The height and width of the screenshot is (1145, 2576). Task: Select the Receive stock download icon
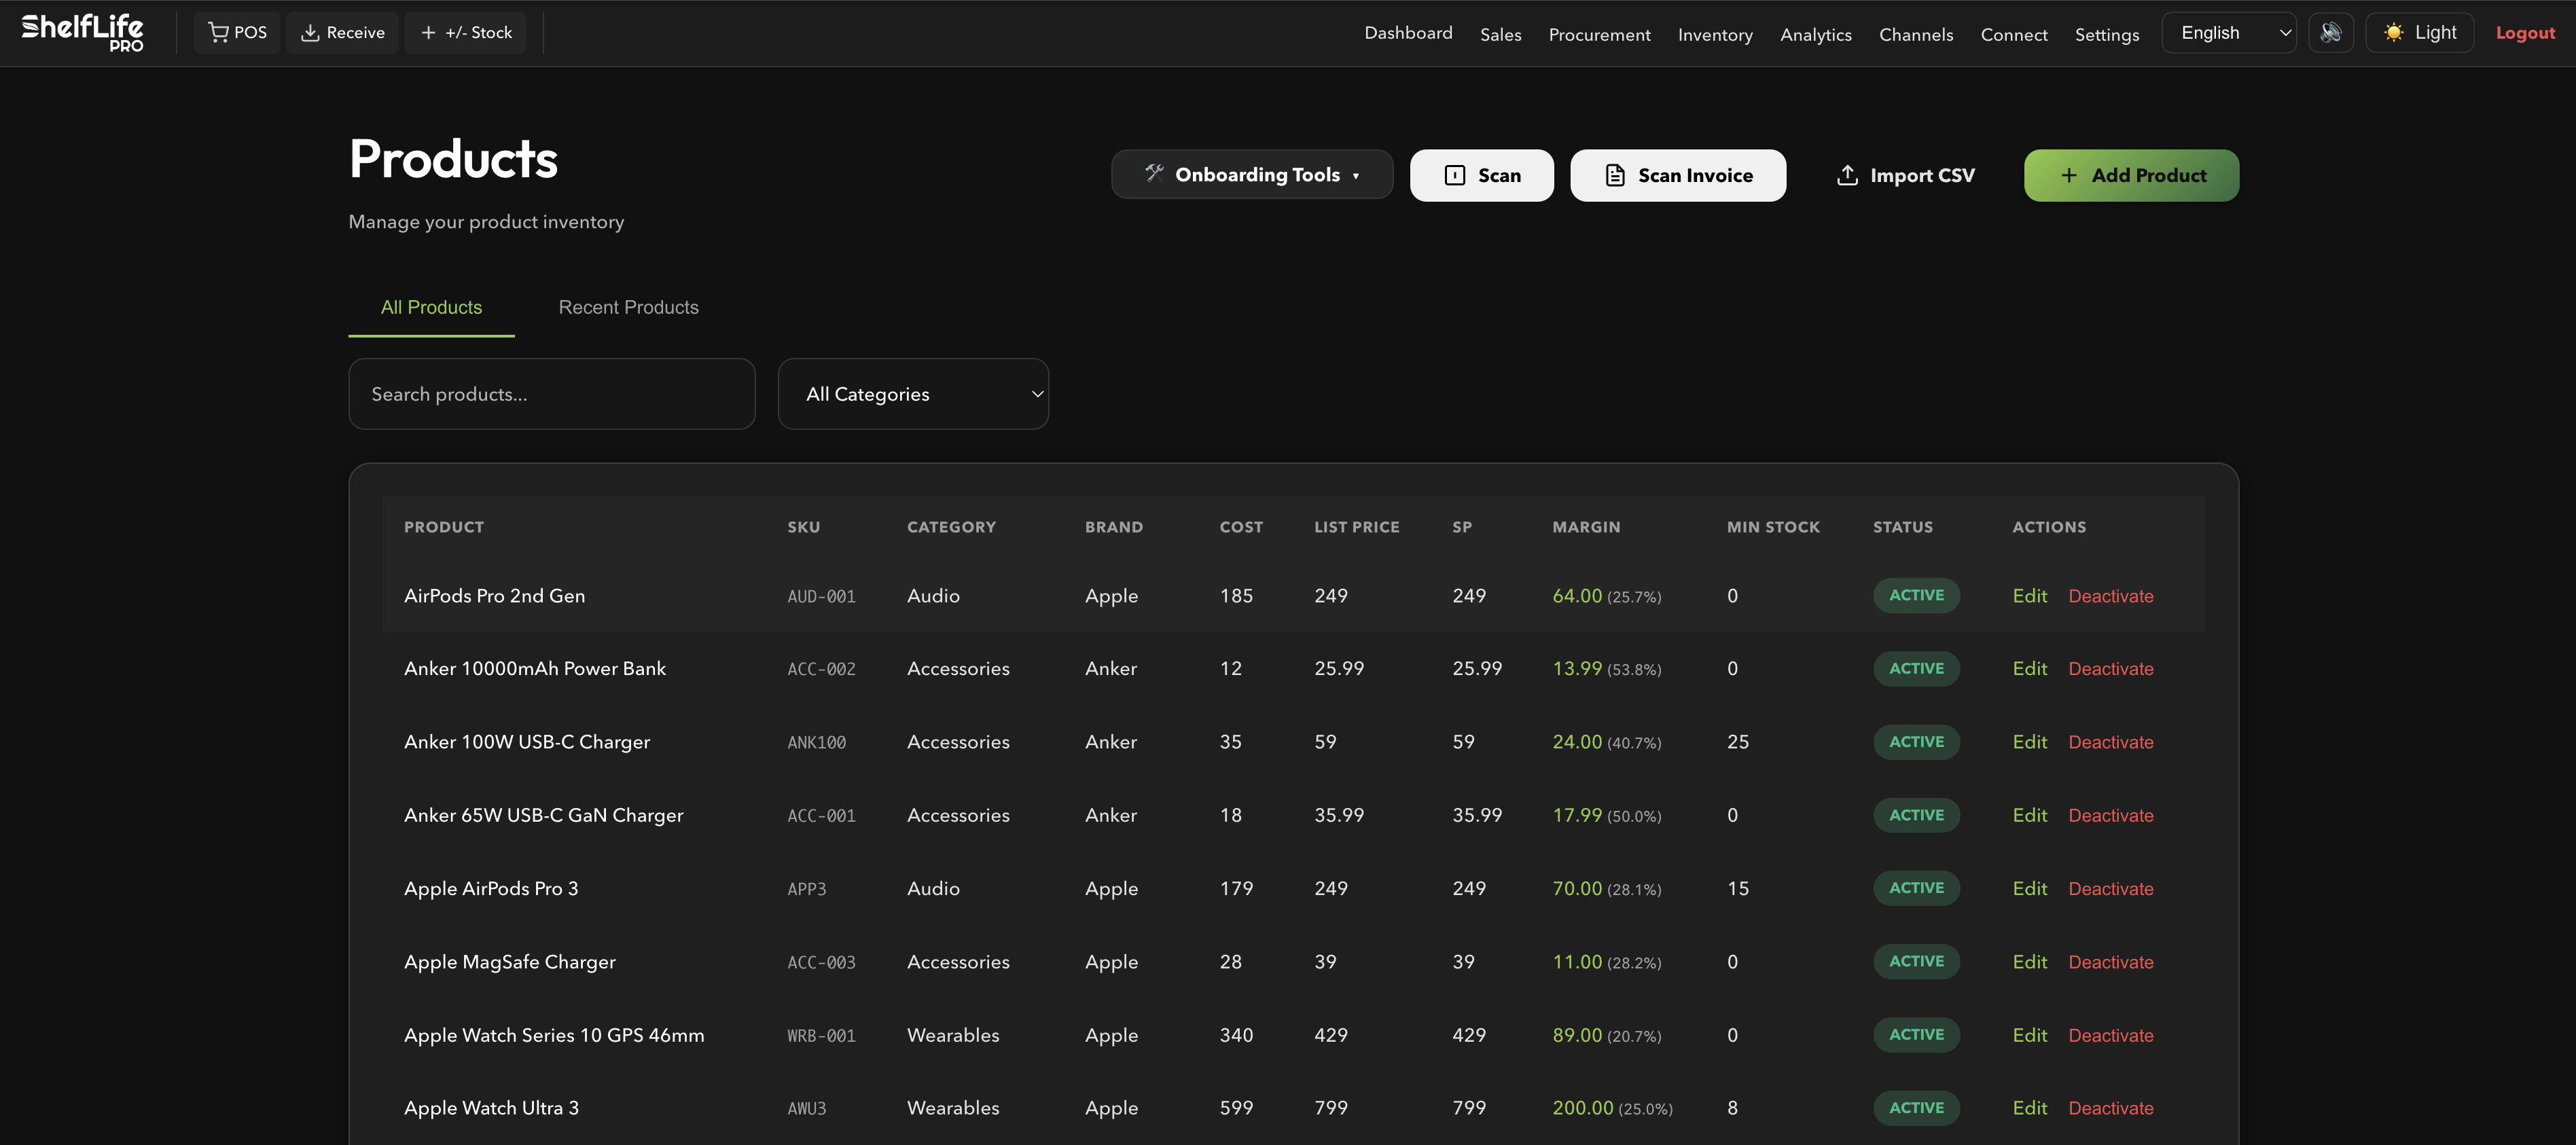click(x=311, y=32)
